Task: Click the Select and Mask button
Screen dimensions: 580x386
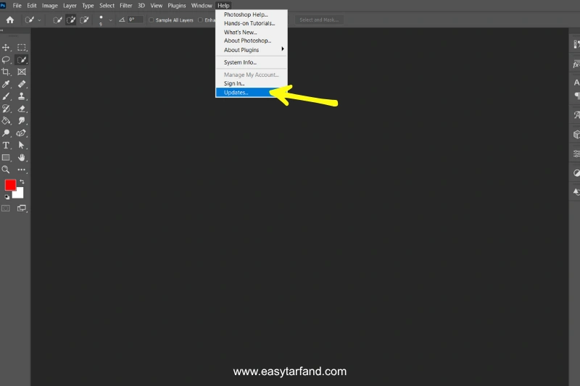Action: point(318,20)
